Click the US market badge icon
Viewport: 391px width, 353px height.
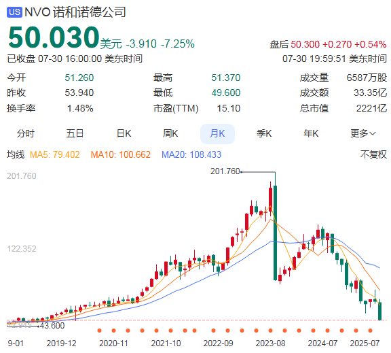14,12
